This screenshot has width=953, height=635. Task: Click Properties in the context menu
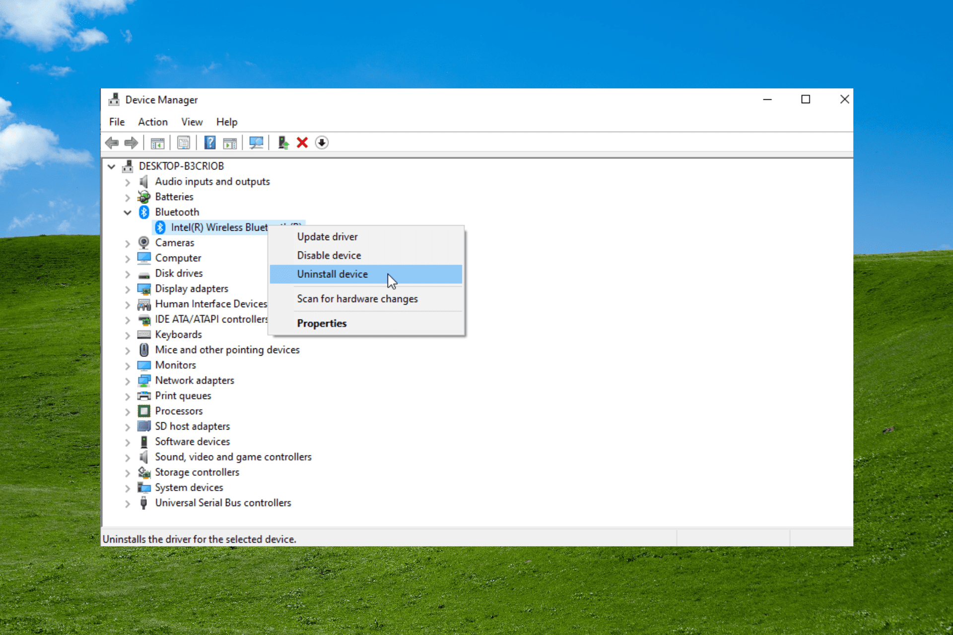tap(322, 323)
